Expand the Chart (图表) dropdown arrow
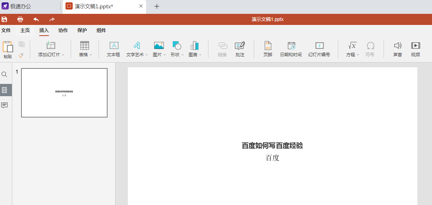432x205 pixels. [x=200, y=55]
